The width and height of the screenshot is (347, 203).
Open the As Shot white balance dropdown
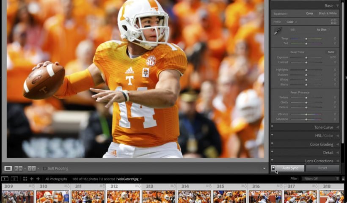(x=323, y=30)
